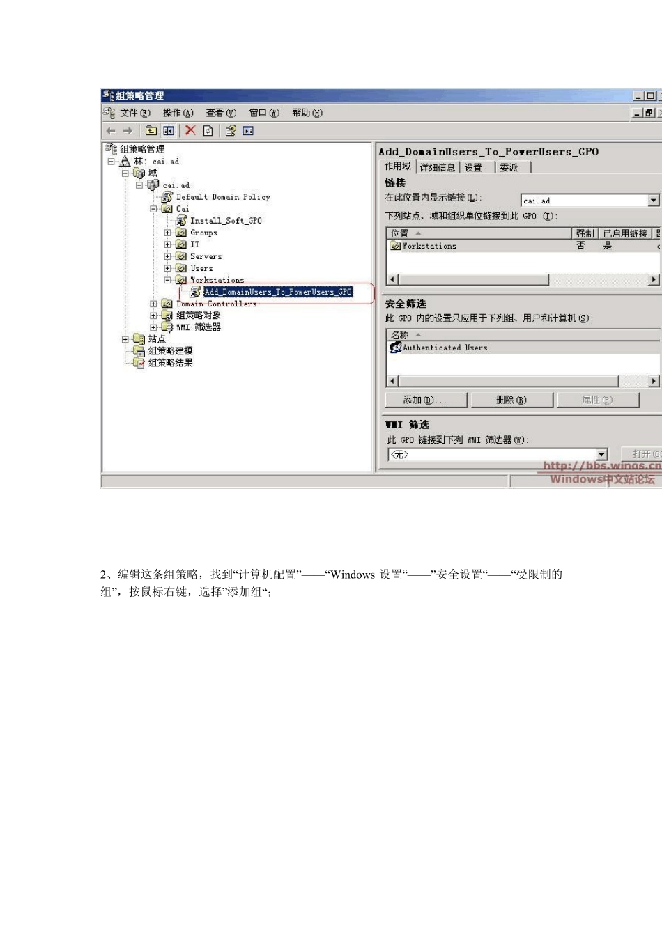
Task: Click the 删除(R) button
Action: click(x=511, y=400)
